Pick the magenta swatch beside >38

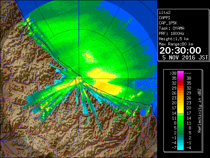[180, 73]
